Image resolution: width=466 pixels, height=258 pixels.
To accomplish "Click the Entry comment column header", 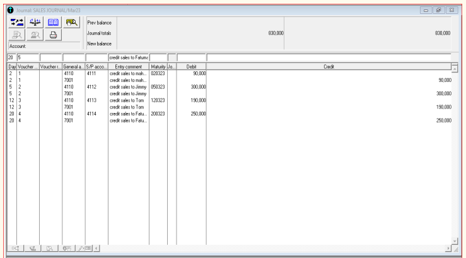I will click(129, 67).
